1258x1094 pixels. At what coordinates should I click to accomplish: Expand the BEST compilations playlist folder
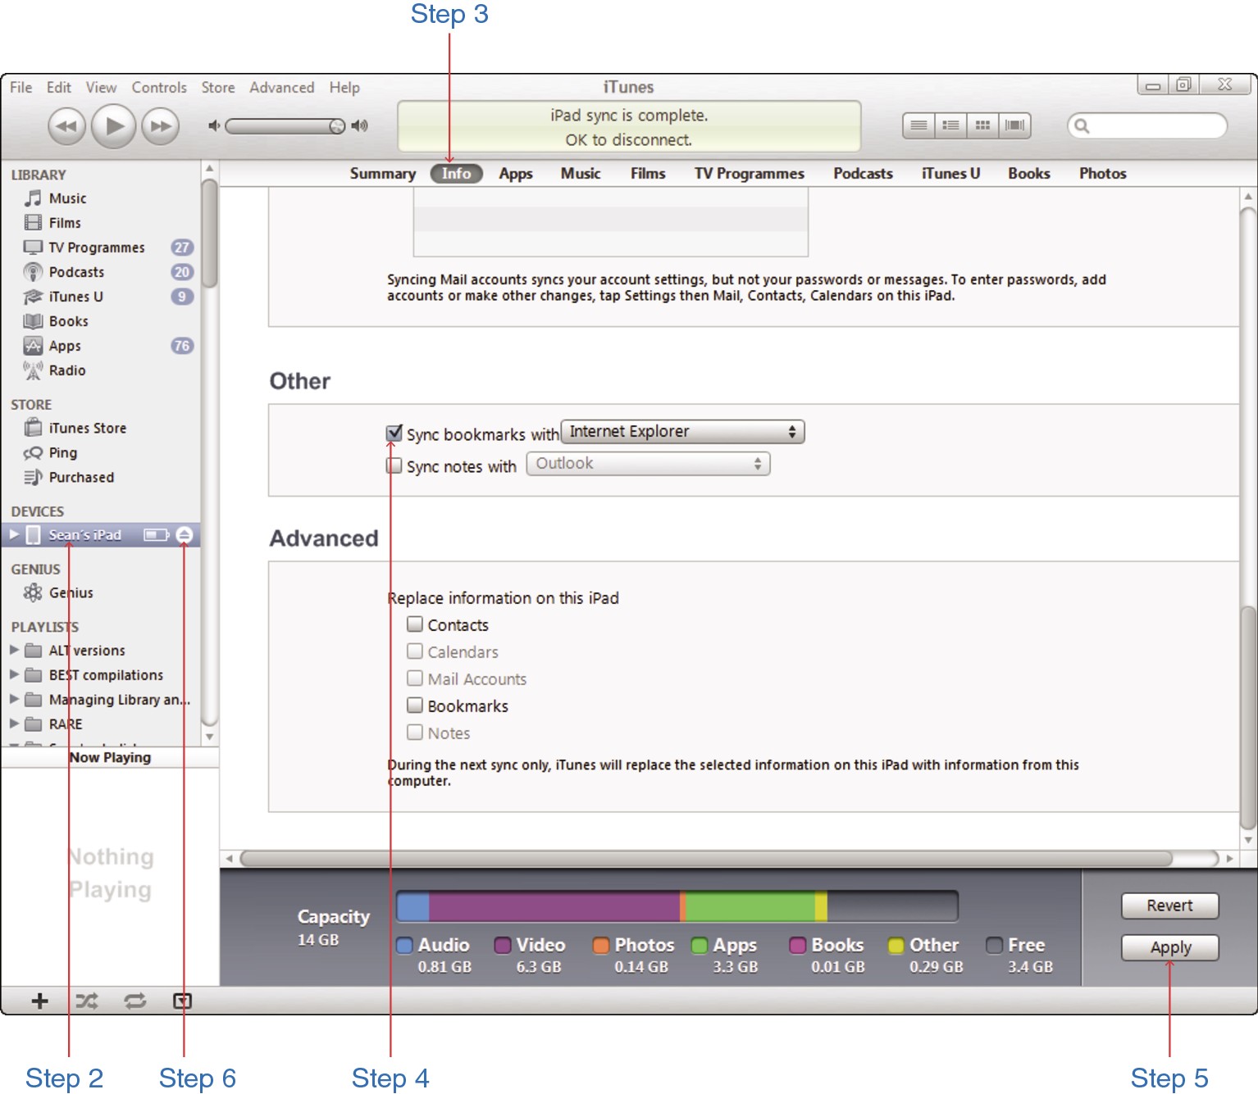[x=14, y=674]
